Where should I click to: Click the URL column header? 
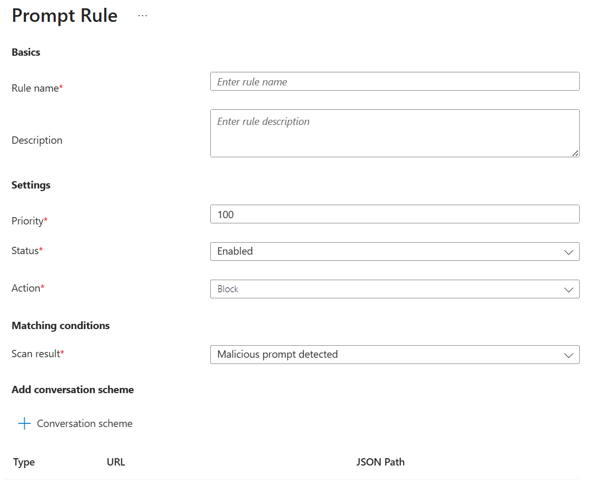[x=116, y=462]
